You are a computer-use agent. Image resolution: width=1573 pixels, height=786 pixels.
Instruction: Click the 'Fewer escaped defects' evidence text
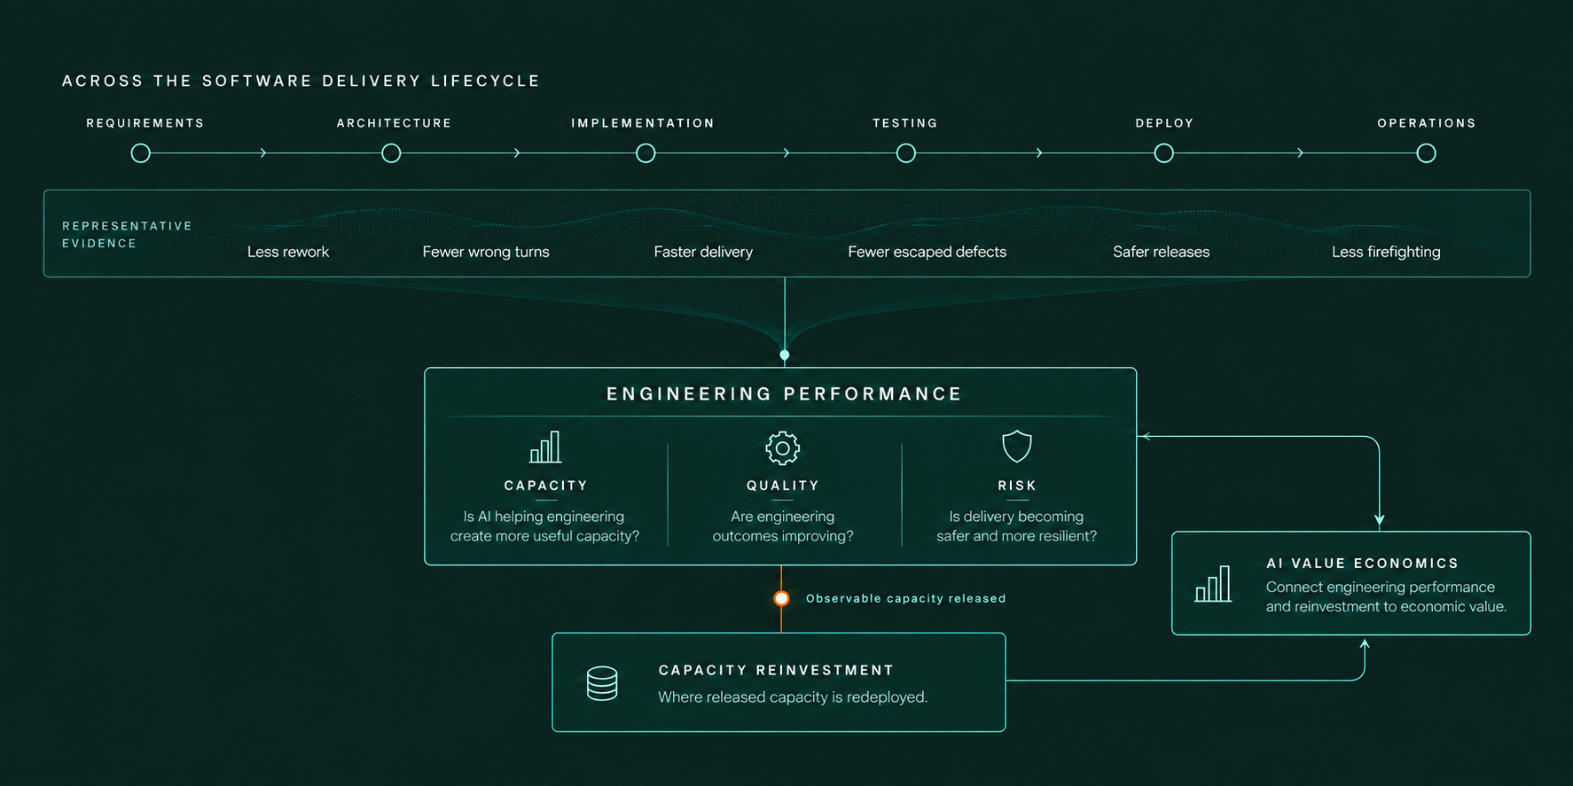927,252
